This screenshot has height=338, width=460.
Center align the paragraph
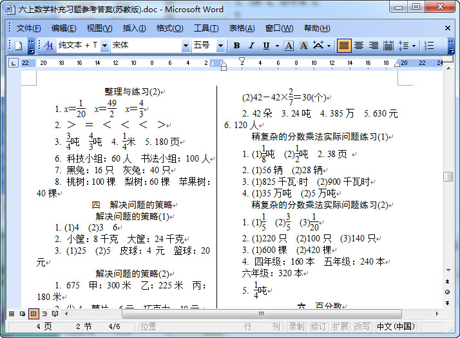(358, 46)
